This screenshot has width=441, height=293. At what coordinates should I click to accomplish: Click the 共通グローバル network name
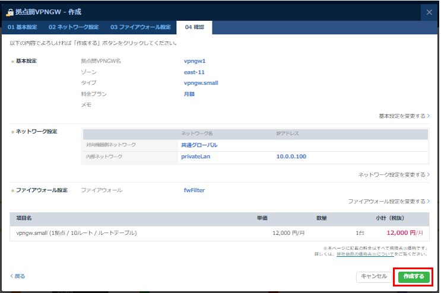pyautogui.click(x=199, y=145)
